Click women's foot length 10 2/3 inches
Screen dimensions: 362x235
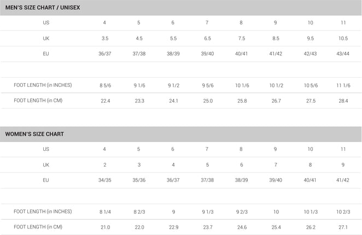[x=343, y=211]
